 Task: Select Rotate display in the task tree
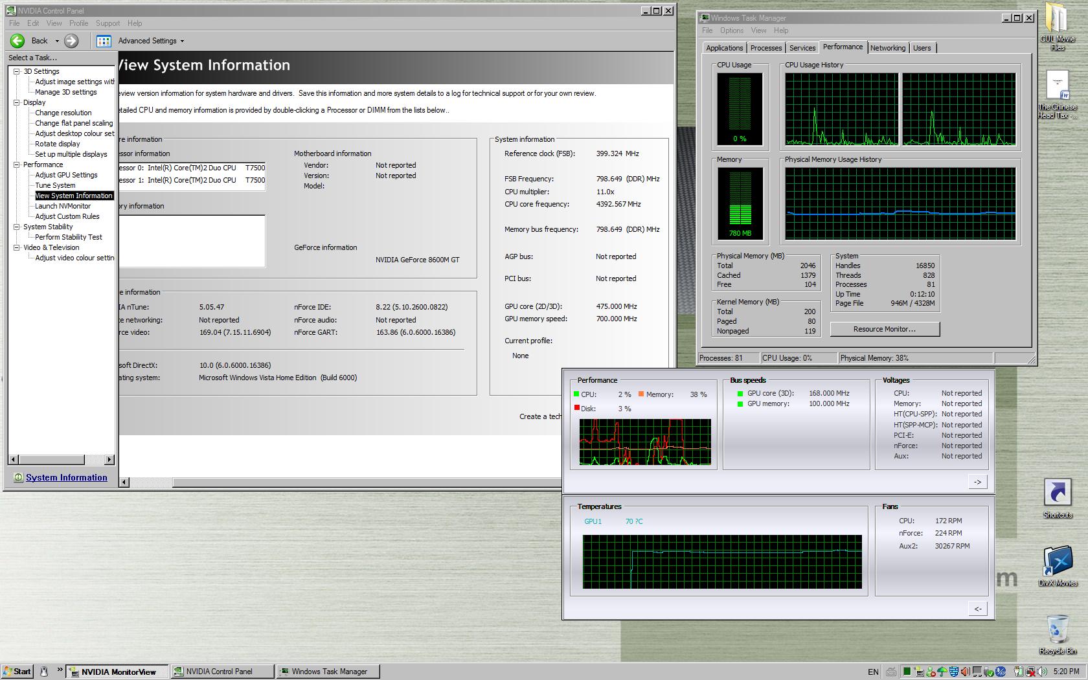pos(58,144)
